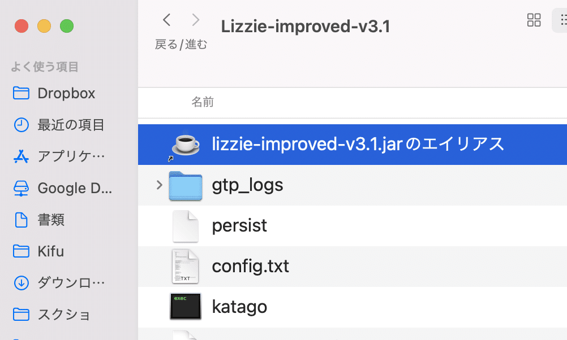This screenshot has height=340, width=567.
Task: Select the coffee cup jar alias icon
Action: pos(185,144)
